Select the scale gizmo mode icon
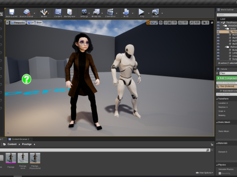The width and height of the screenshot is (237, 177). 156,23
